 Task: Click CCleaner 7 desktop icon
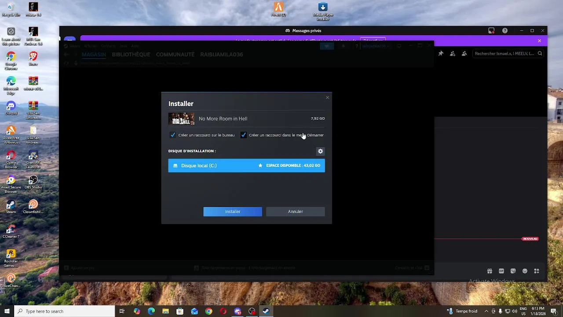pos(11,232)
